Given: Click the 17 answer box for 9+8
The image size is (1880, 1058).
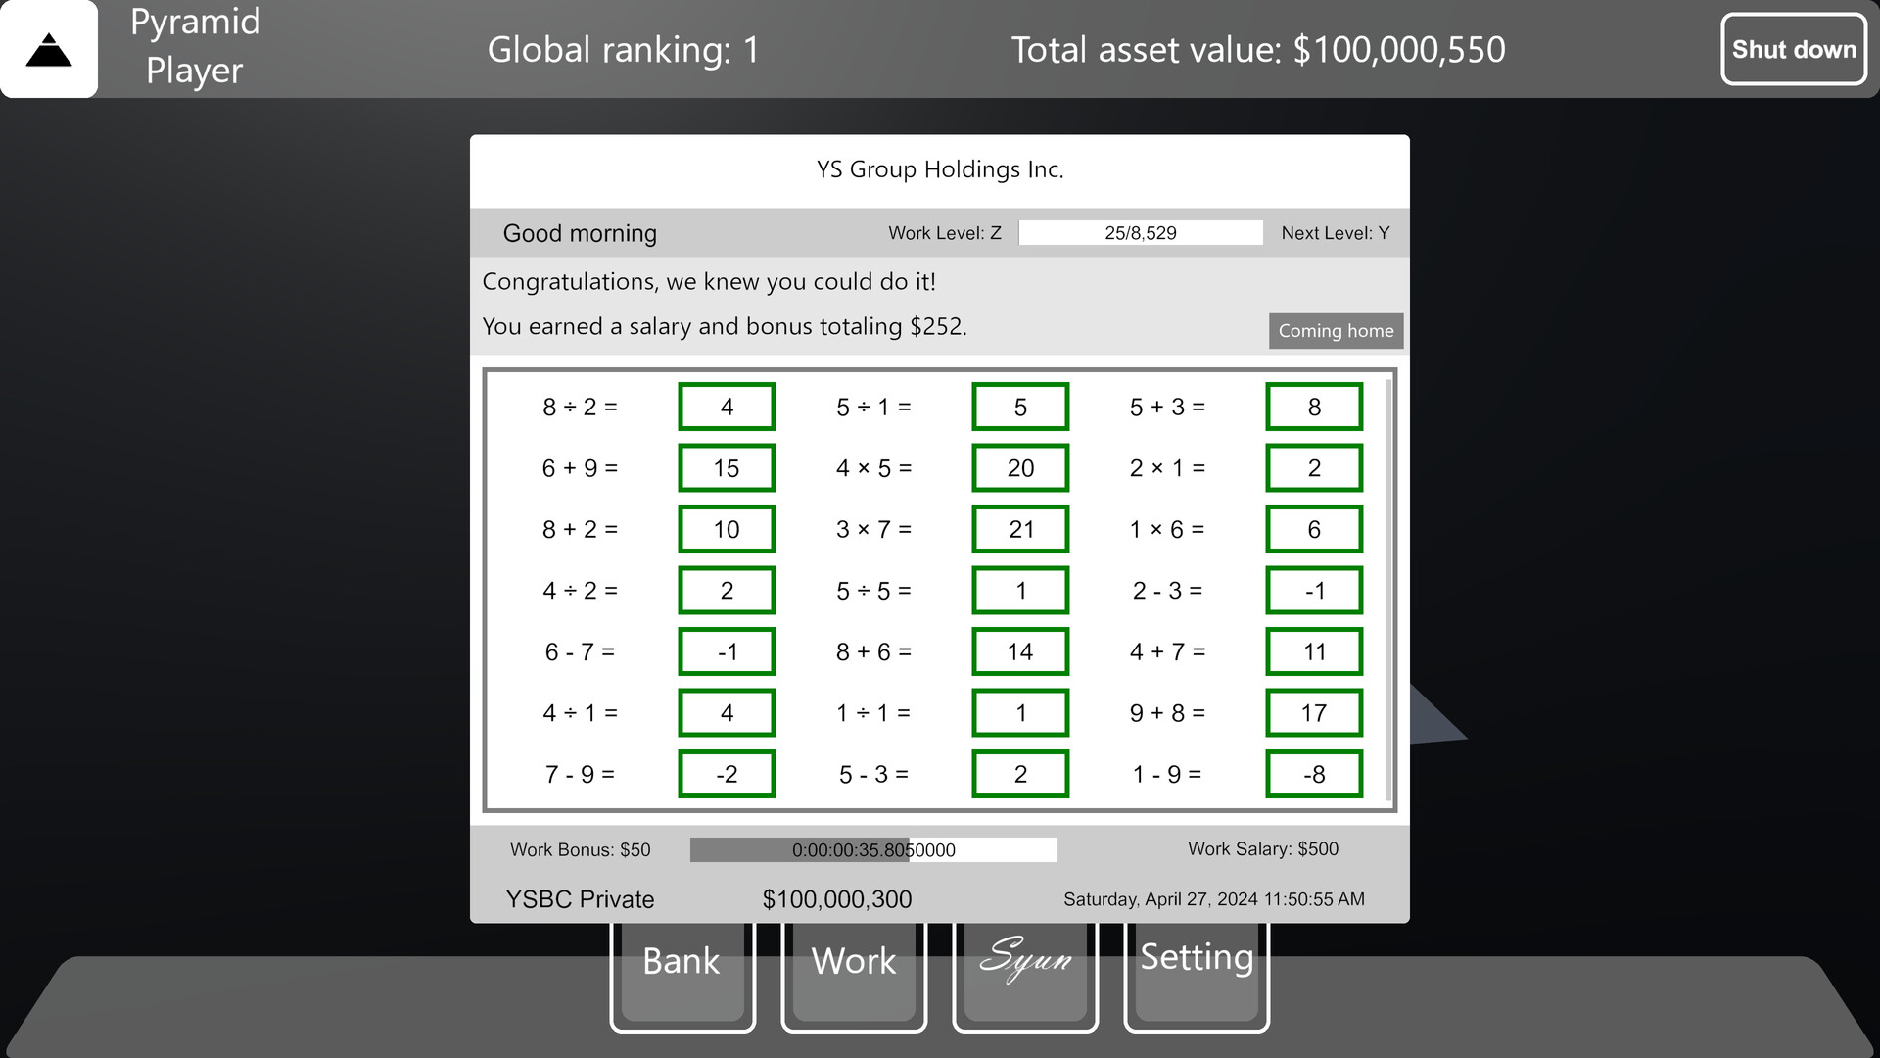Looking at the screenshot, I should (x=1314, y=712).
